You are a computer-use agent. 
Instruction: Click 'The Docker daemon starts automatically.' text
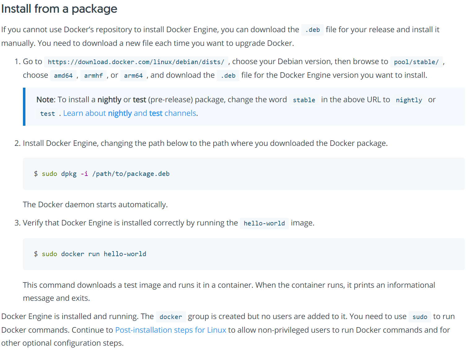(95, 205)
